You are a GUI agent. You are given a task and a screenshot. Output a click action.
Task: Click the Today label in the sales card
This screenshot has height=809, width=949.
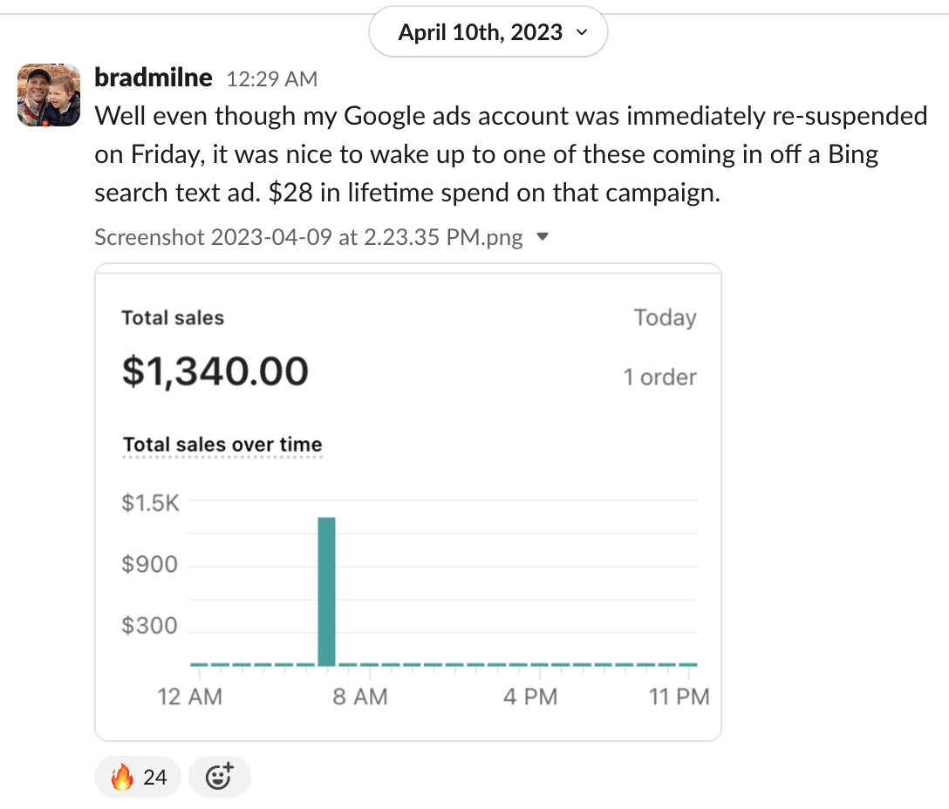665,318
